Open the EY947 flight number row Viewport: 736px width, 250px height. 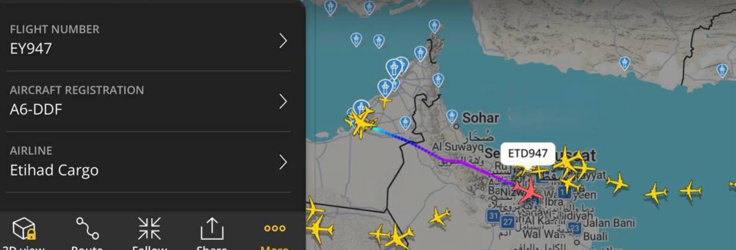(x=148, y=40)
